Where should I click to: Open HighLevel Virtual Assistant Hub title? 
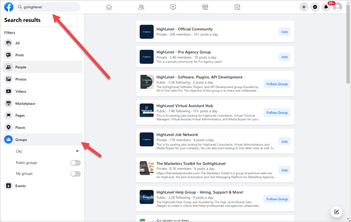pyautogui.click(x=185, y=106)
